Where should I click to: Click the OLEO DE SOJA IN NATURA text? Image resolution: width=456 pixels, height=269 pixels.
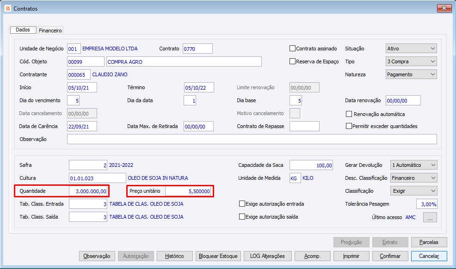click(158, 178)
